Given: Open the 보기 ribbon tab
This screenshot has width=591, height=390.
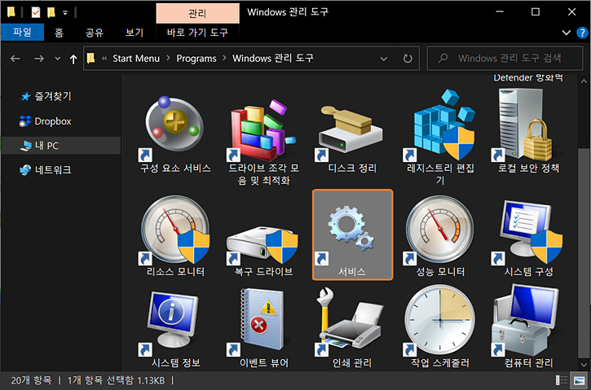Looking at the screenshot, I should coord(135,33).
